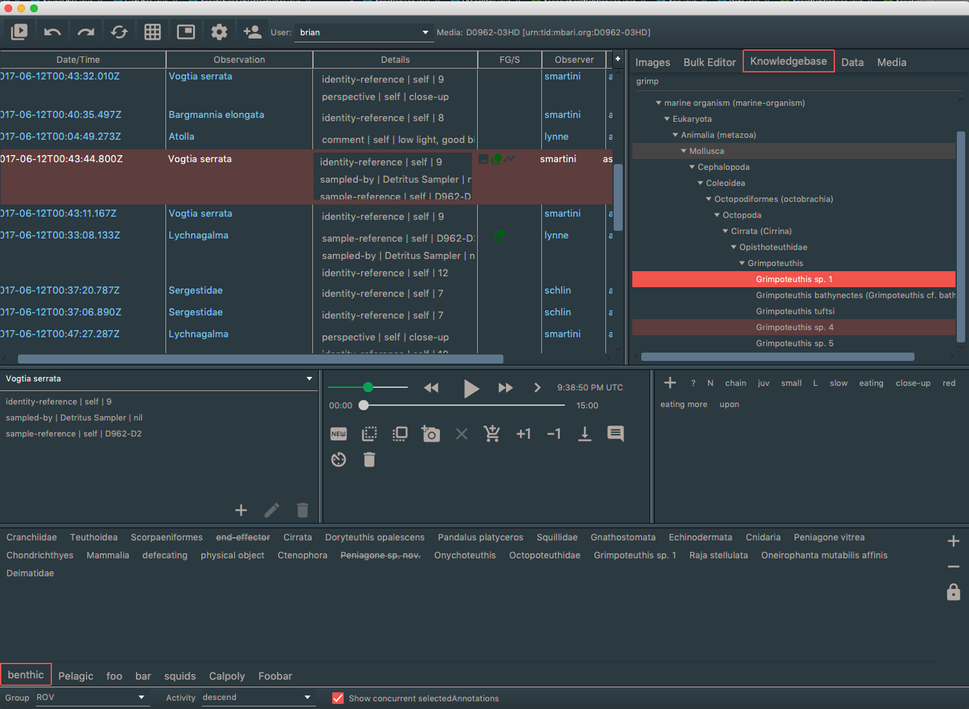969x709 pixels.
Task: Select Grimpoteuthis tuftsi in the knowledgebase
Action: [x=795, y=311]
